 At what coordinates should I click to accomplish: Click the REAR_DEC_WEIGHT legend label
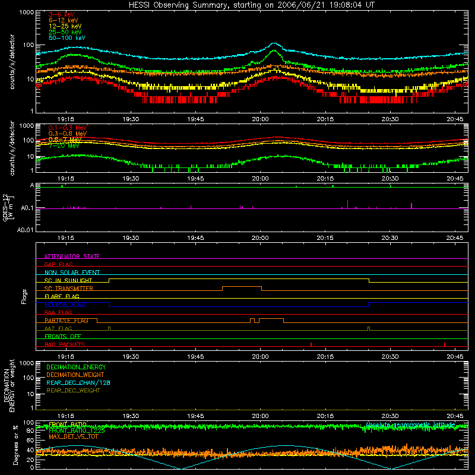(x=73, y=391)
